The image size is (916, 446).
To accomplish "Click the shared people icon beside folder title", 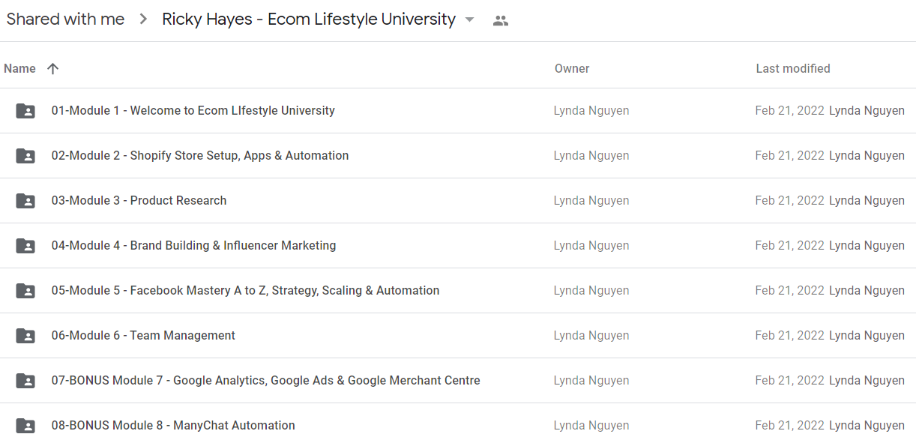I will click(x=501, y=21).
